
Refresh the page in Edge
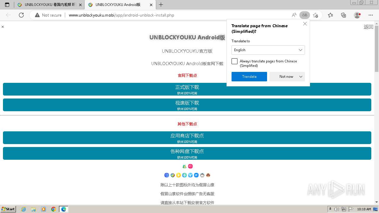[x=21, y=15]
